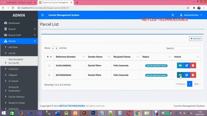Screen dimensions: 207x116
Task: Open NETCLE TECHNOLOGIES footer link
Action: (x=72, y=106)
